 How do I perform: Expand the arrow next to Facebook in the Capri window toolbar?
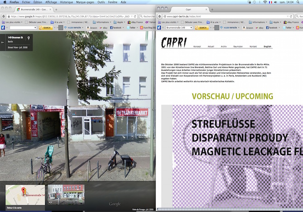pyautogui.click(x=279, y=28)
